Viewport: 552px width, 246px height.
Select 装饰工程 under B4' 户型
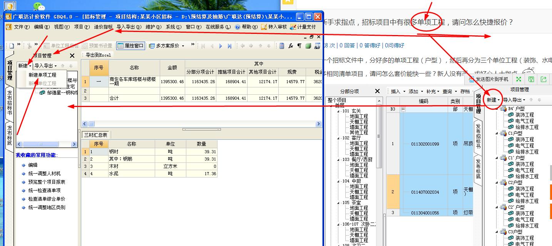click(x=525, y=115)
